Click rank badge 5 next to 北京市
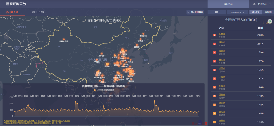This screenshot has height=126, width=274. (215, 70)
